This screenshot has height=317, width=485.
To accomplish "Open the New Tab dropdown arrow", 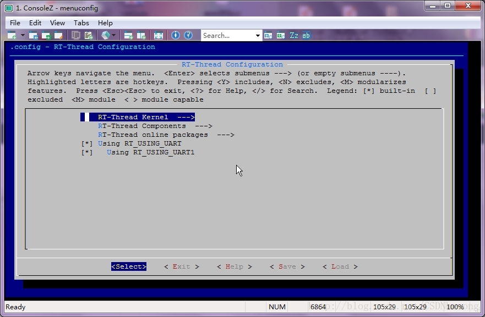I will tap(23, 35).
